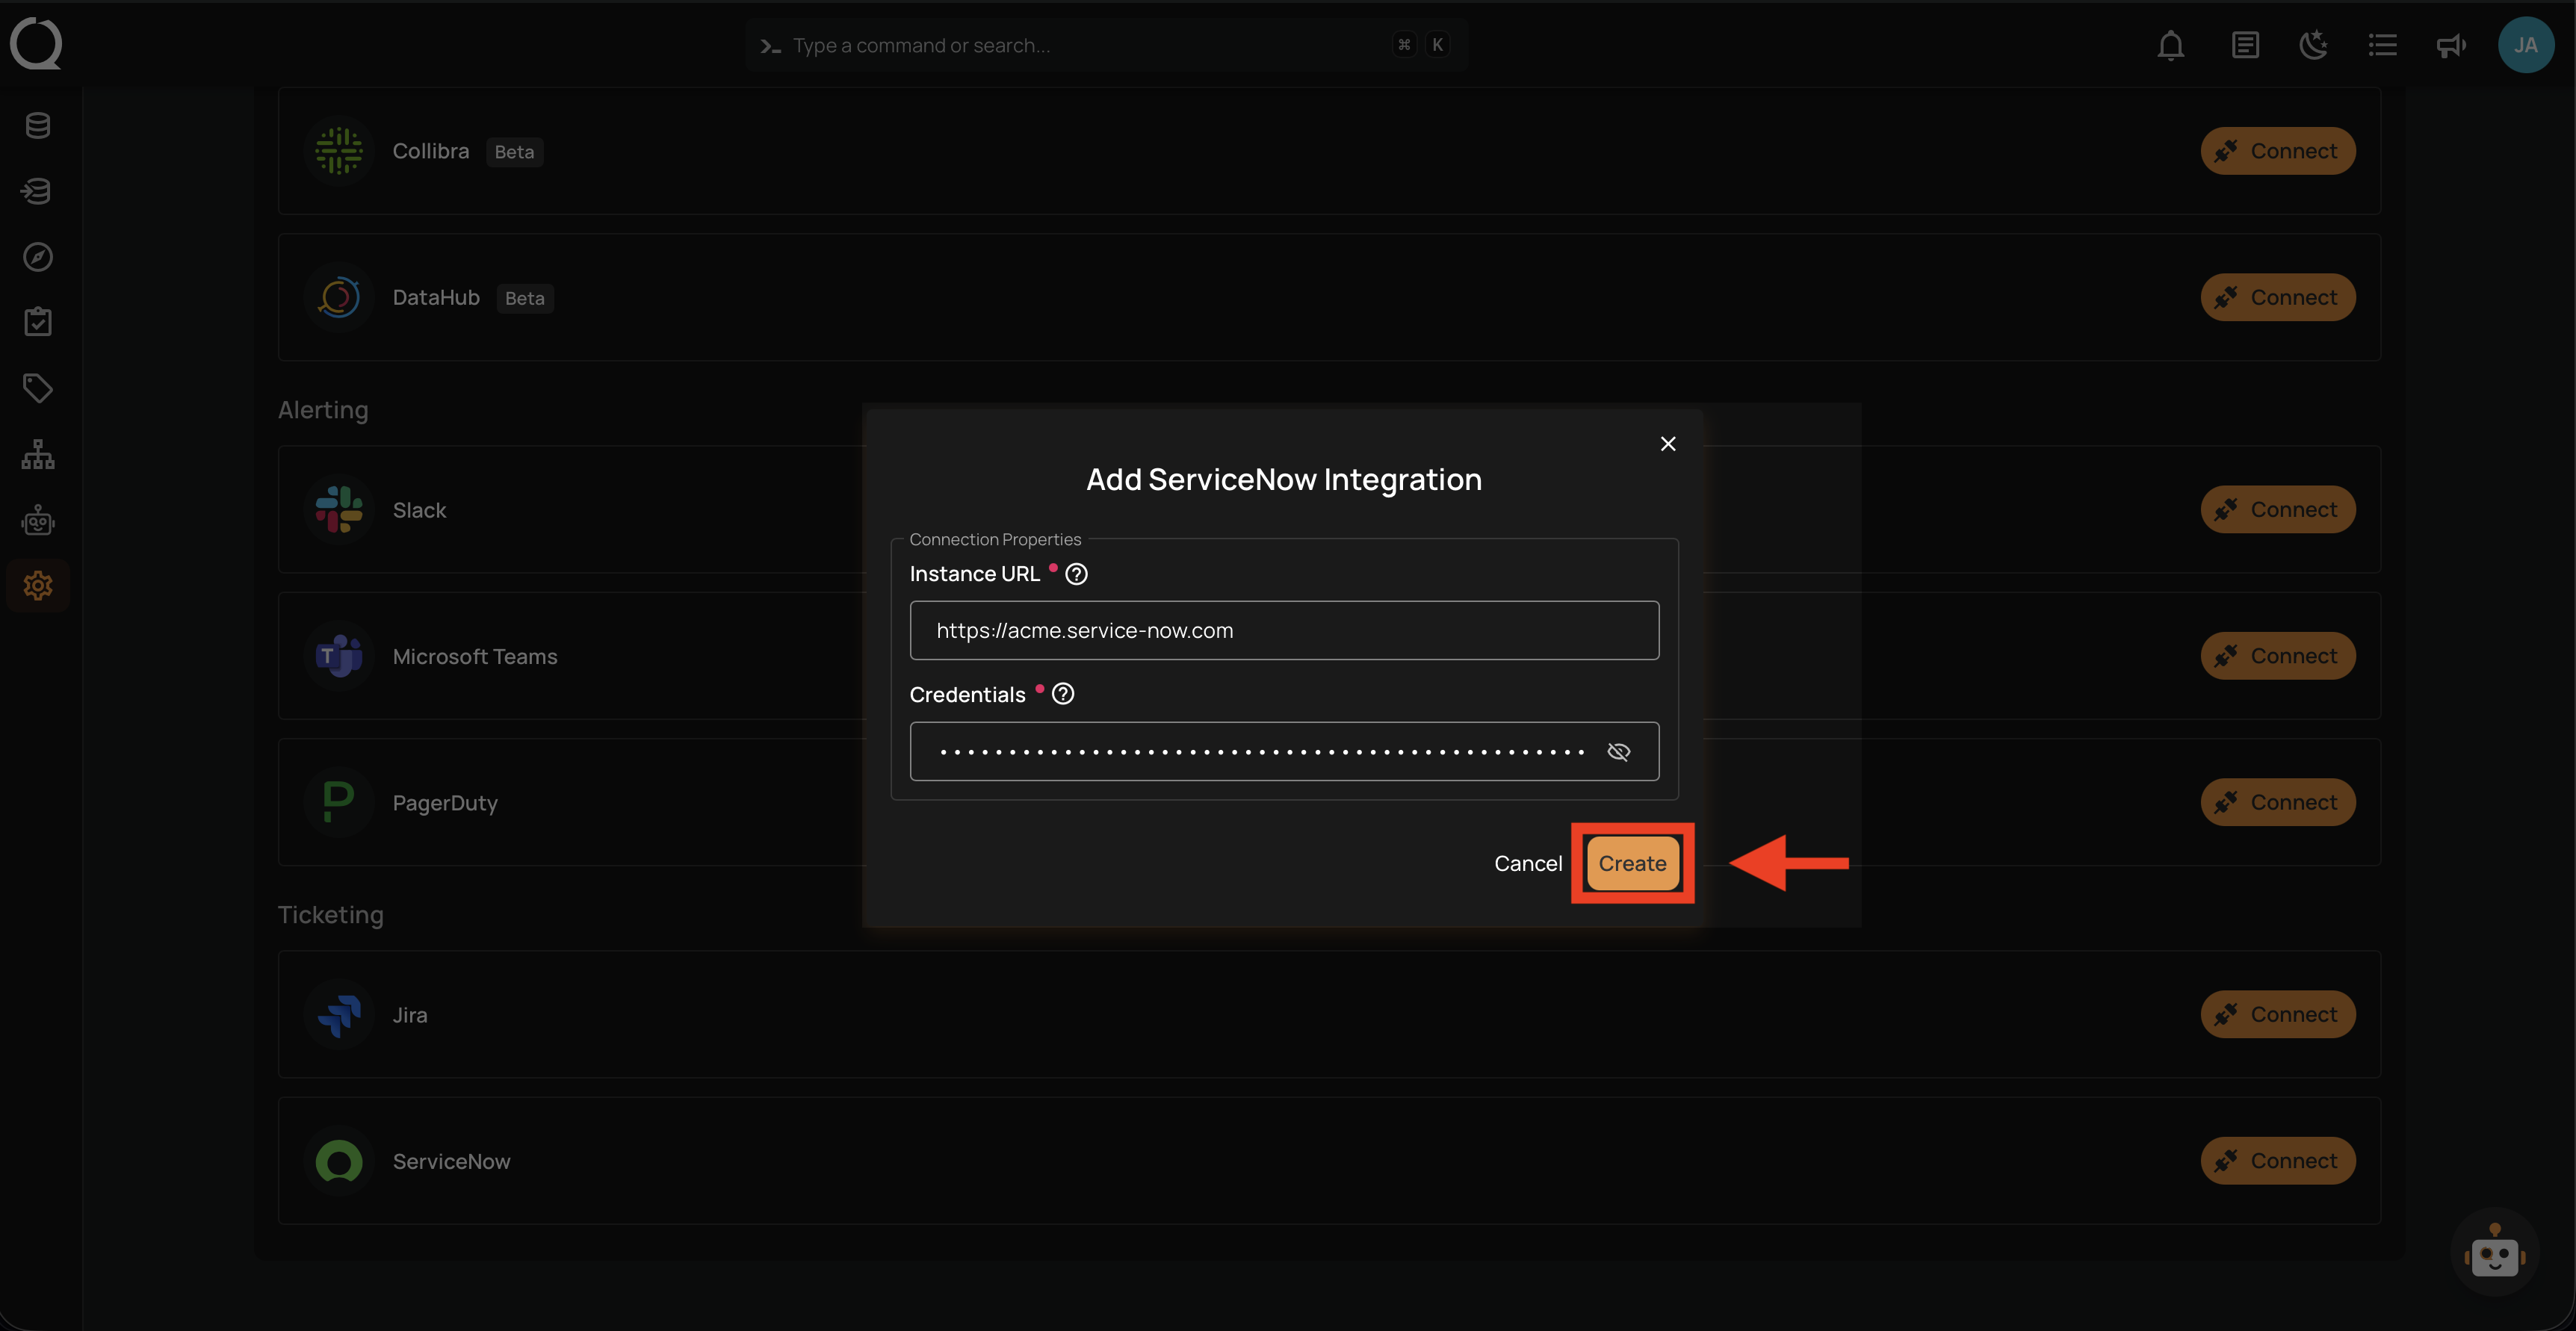Close the Add ServiceNow Integration dialog

click(1667, 443)
